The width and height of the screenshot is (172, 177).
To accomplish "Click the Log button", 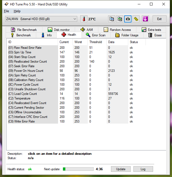I will click(143, 169).
